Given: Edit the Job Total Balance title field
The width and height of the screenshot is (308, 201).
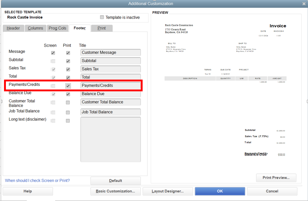Looking at the screenshot, I should point(110,112).
